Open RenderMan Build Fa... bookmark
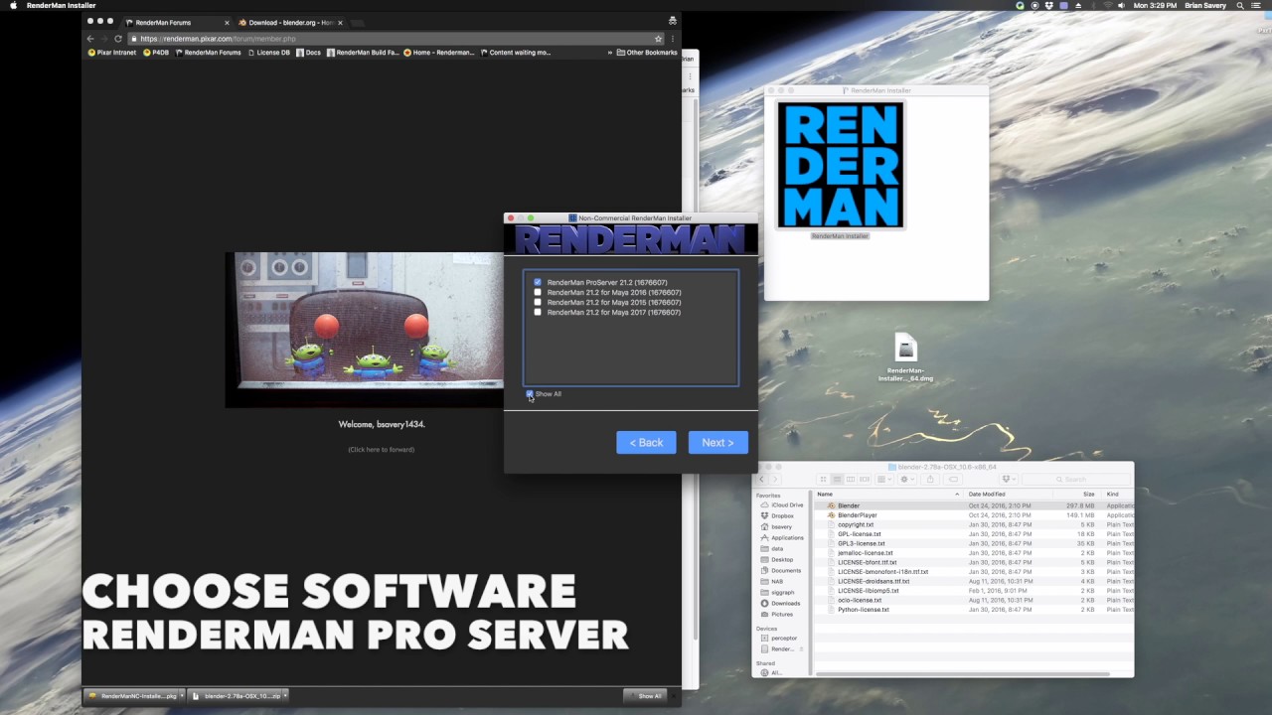Viewport: 1272px width, 715px height. 363,53
